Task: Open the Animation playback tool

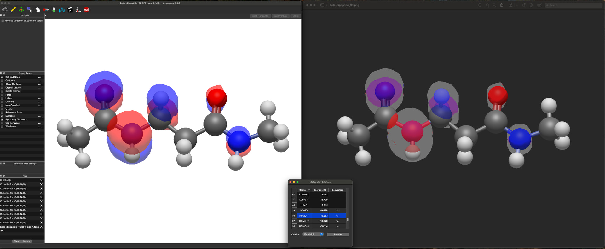Action: click(x=70, y=10)
